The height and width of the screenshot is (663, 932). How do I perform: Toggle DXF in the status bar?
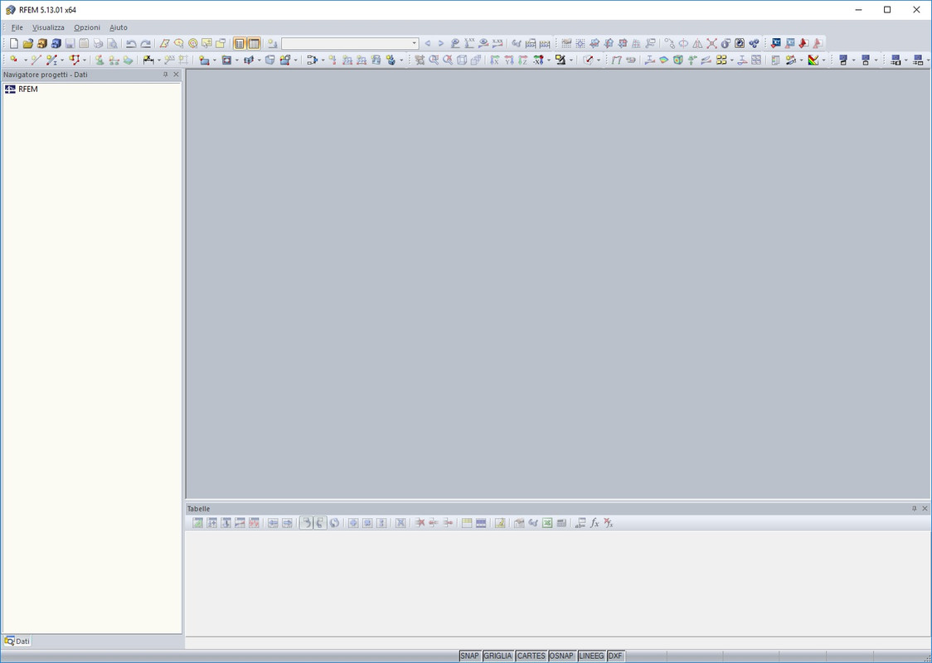[615, 656]
